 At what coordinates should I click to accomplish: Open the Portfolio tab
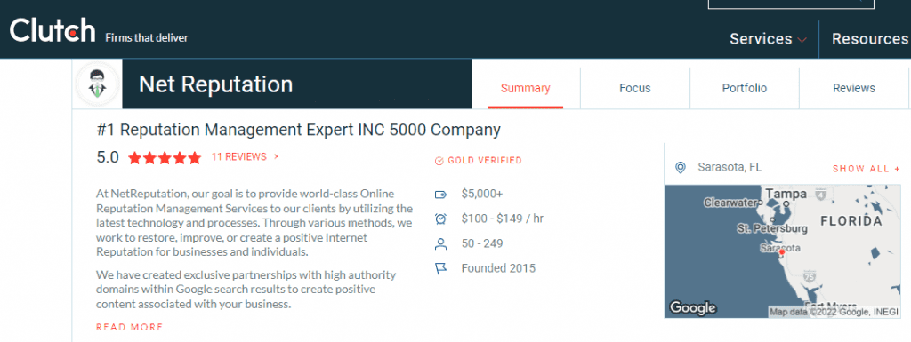745,88
